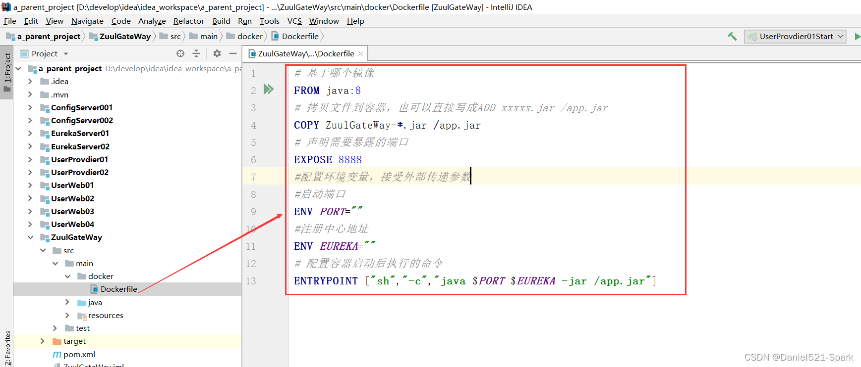Click the Docker run gutter icon on line 2
The image size is (861, 367).
269,89
